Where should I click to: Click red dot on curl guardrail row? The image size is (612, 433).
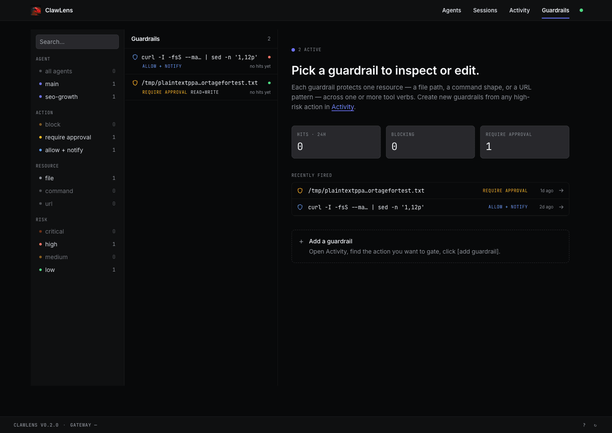269,57
